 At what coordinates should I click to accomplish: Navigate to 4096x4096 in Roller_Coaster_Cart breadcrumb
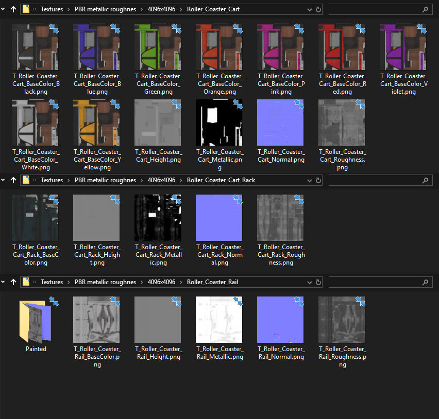coord(162,9)
